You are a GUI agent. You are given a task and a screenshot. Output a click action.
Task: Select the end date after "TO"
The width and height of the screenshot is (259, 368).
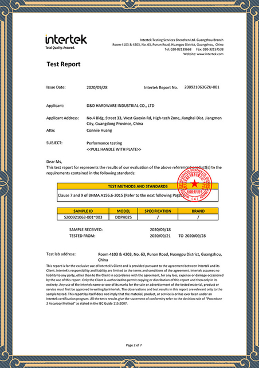[x=195, y=236]
